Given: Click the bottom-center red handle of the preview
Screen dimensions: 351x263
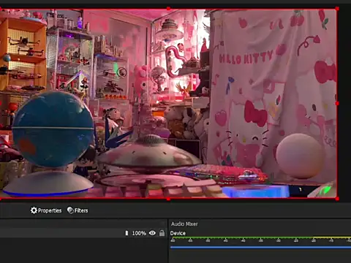Looking at the screenshot, I should coord(168,199).
